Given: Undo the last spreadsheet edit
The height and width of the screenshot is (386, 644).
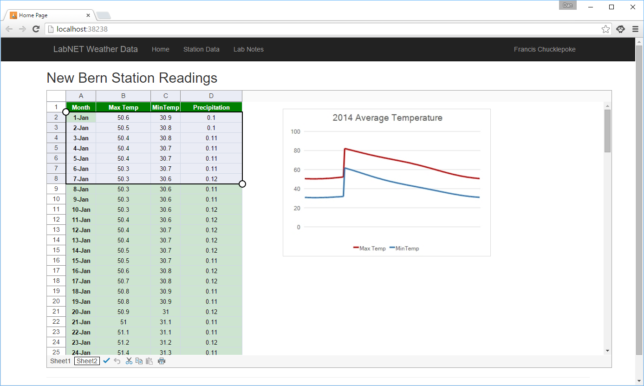Looking at the screenshot, I should coord(117,361).
